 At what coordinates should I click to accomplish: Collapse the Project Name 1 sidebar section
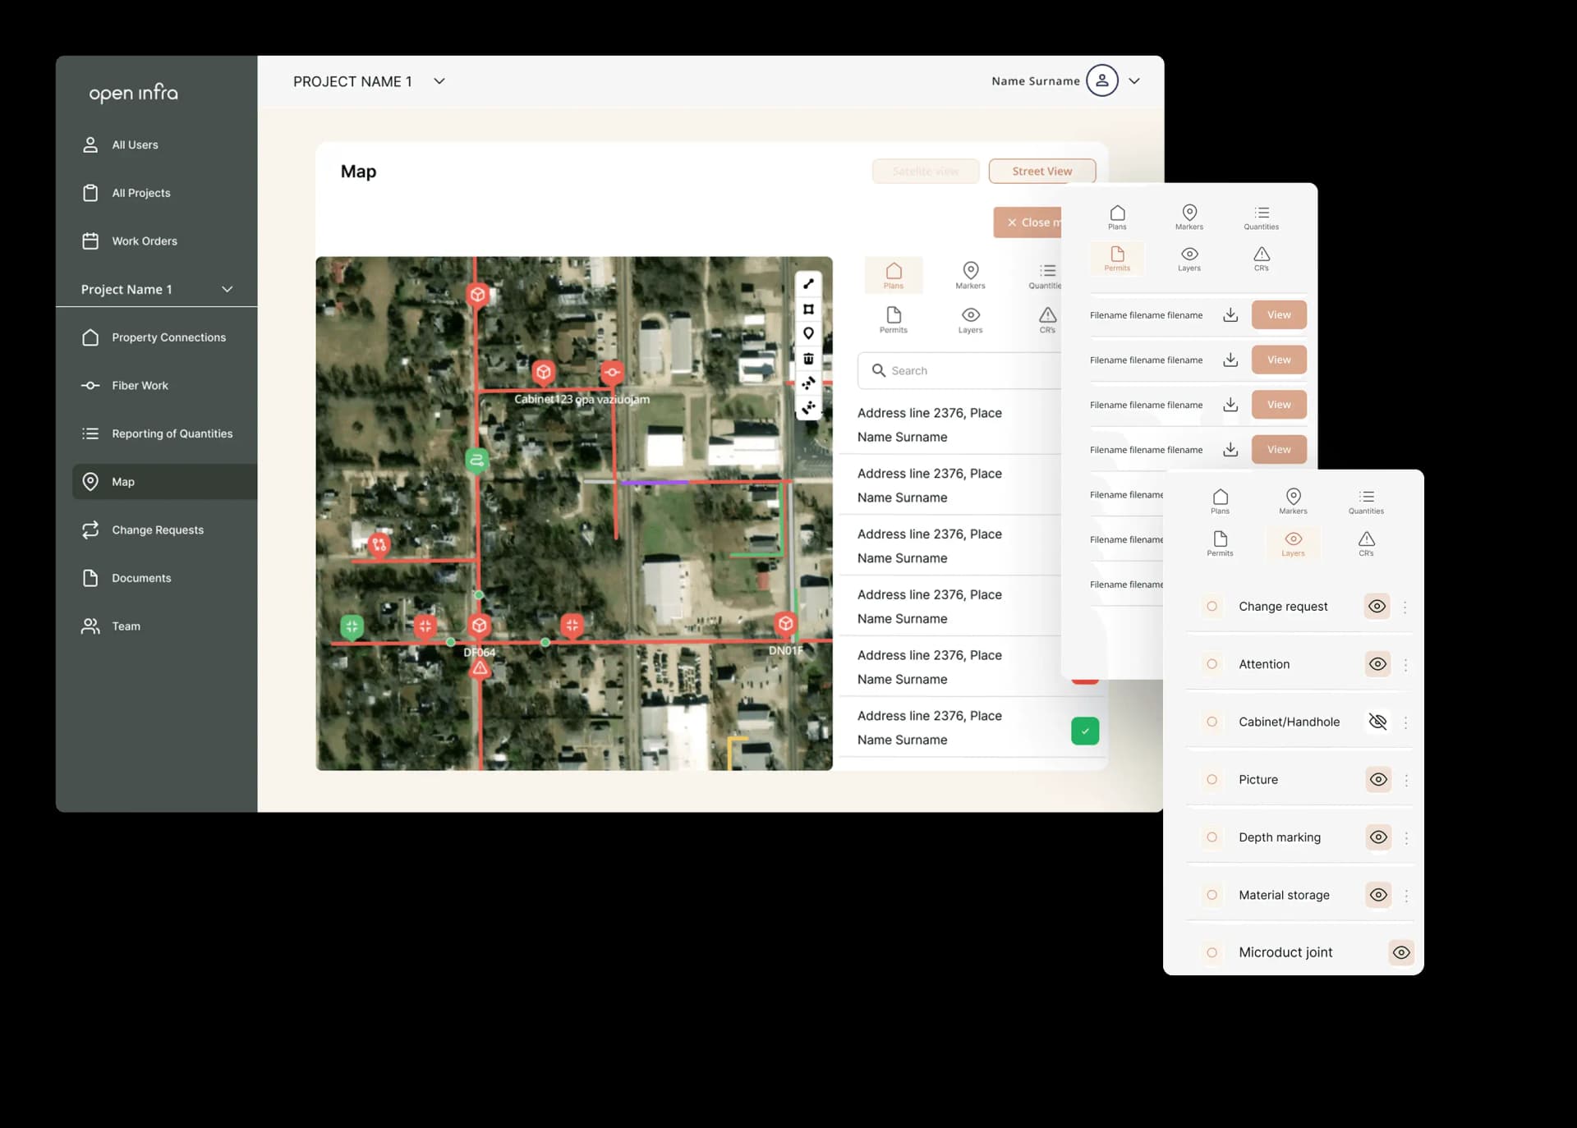pos(228,290)
